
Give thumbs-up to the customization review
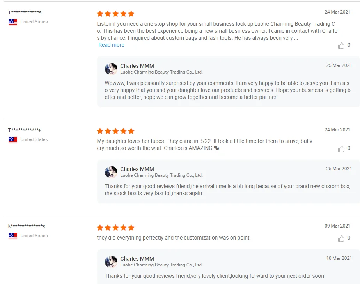(341, 238)
